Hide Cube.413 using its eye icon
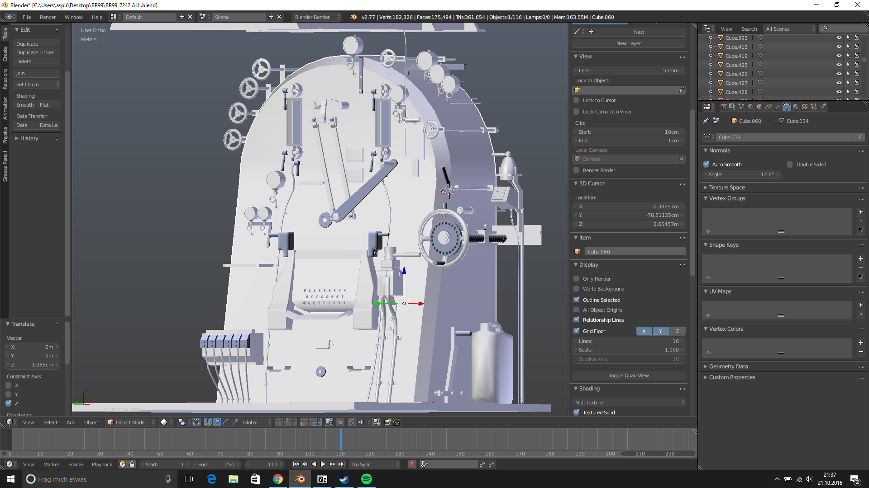This screenshot has width=869, height=488. click(x=839, y=47)
